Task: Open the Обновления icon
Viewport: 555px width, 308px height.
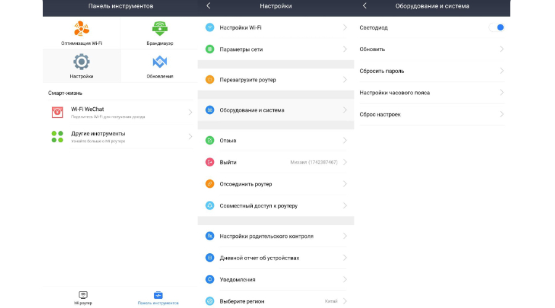Action: pos(160,62)
